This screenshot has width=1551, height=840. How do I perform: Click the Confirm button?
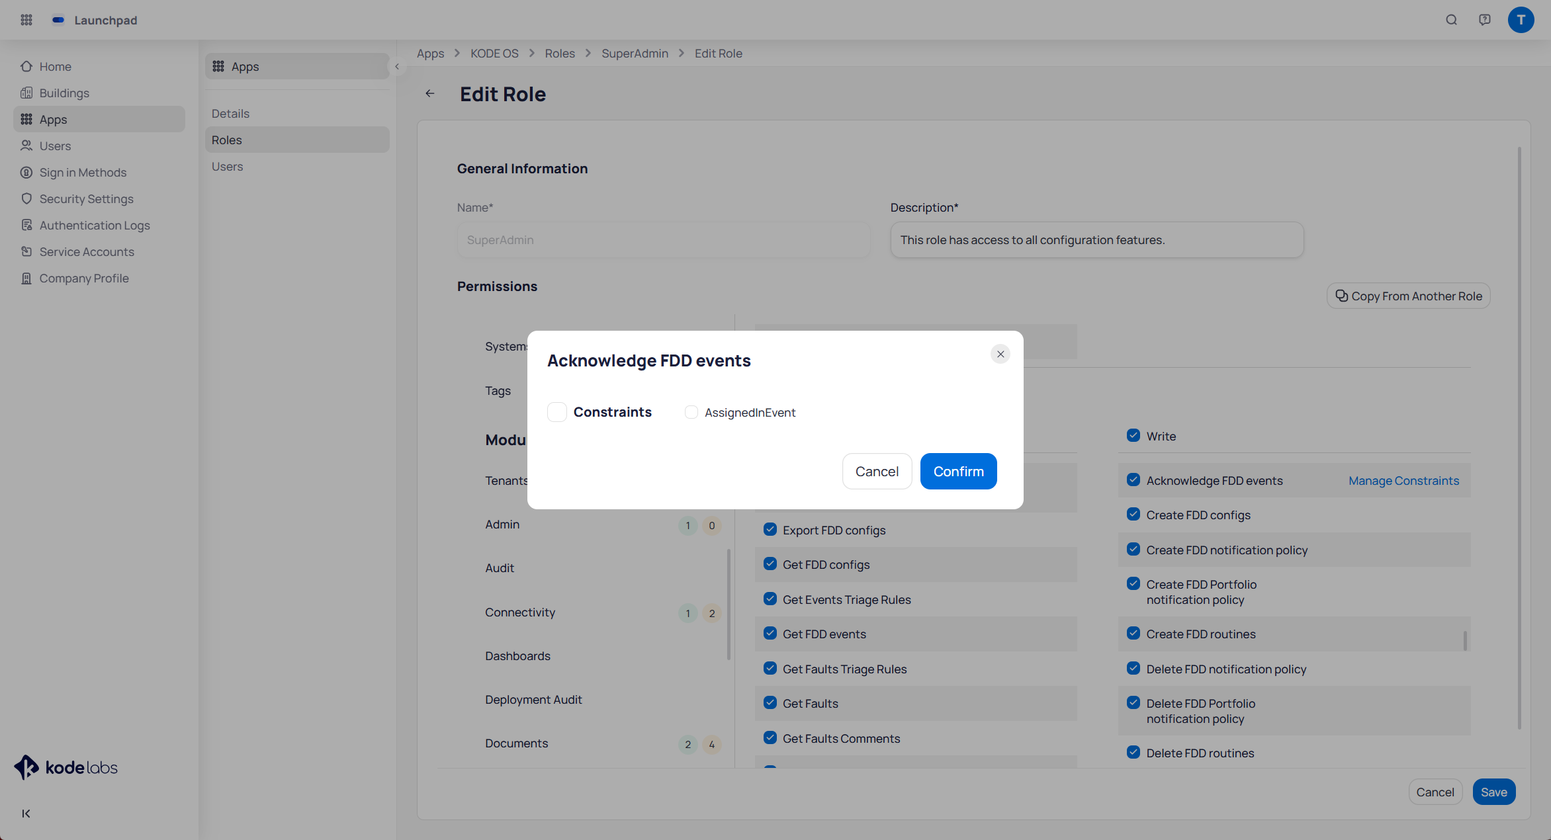[x=958, y=471]
